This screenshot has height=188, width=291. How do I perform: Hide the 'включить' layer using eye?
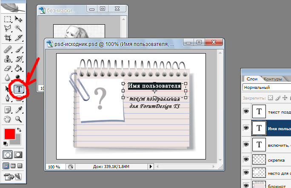pyautogui.click(x=246, y=145)
